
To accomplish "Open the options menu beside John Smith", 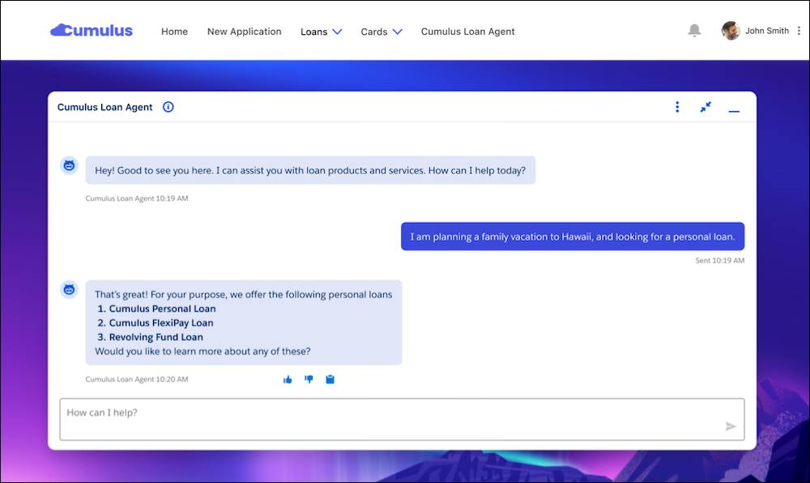I will pyautogui.click(x=799, y=31).
